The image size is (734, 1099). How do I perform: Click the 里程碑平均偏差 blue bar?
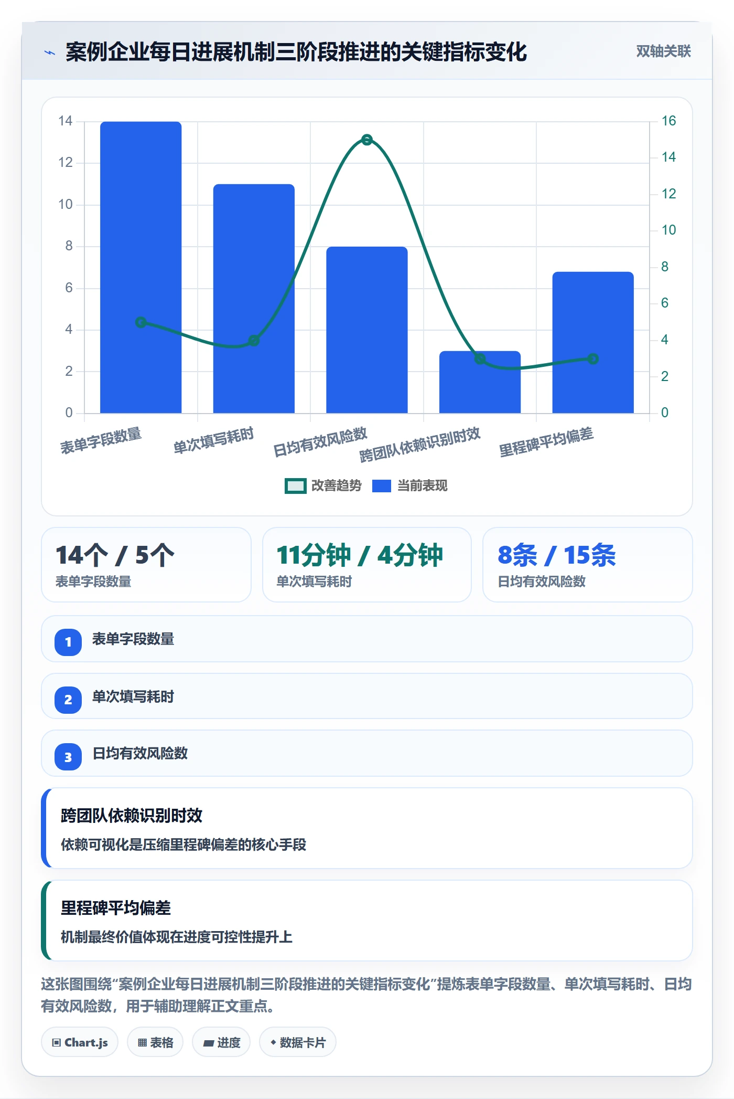[x=593, y=342]
